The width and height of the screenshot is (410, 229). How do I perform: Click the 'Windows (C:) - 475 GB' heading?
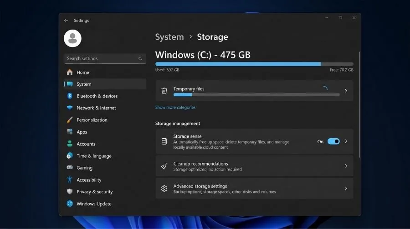(203, 55)
